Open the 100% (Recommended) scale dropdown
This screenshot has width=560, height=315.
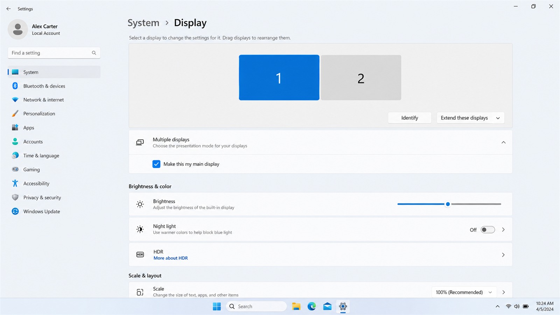464,292
